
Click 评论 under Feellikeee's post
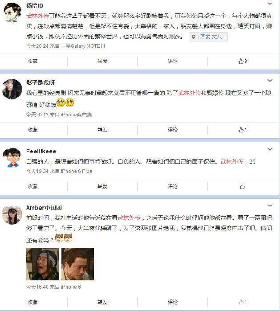point(172,186)
